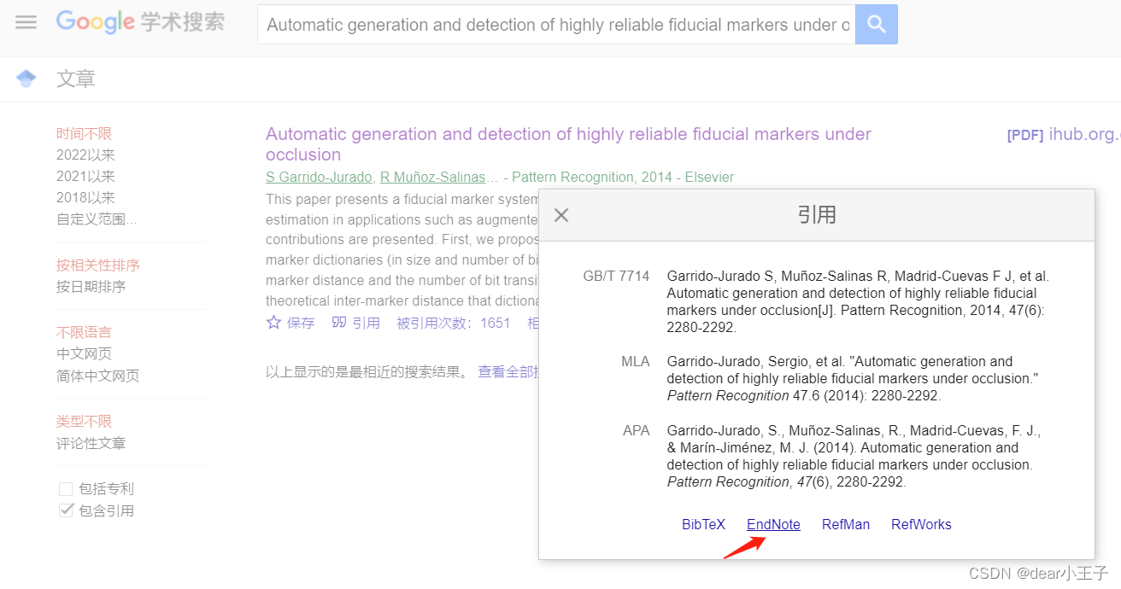Select the APA citation text
The height and width of the screenshot is (589, 1121).
pos(854,456)
